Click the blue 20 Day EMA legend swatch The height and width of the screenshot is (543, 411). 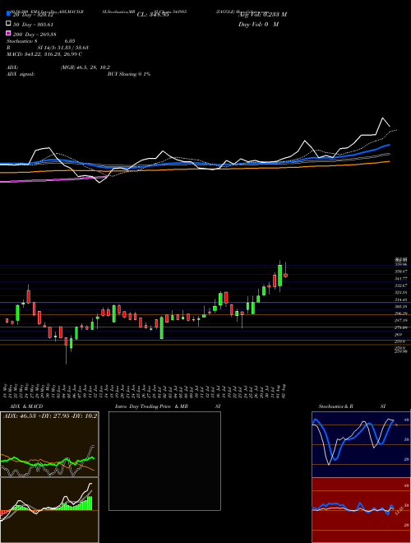click(8, 13)
